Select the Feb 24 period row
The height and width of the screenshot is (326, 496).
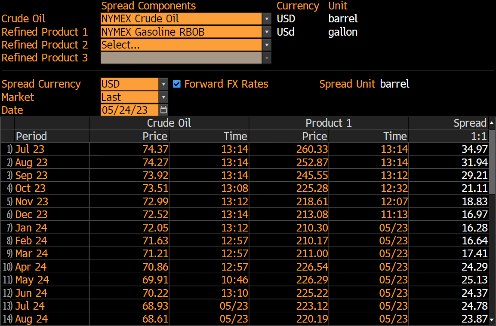coord(244,241)
